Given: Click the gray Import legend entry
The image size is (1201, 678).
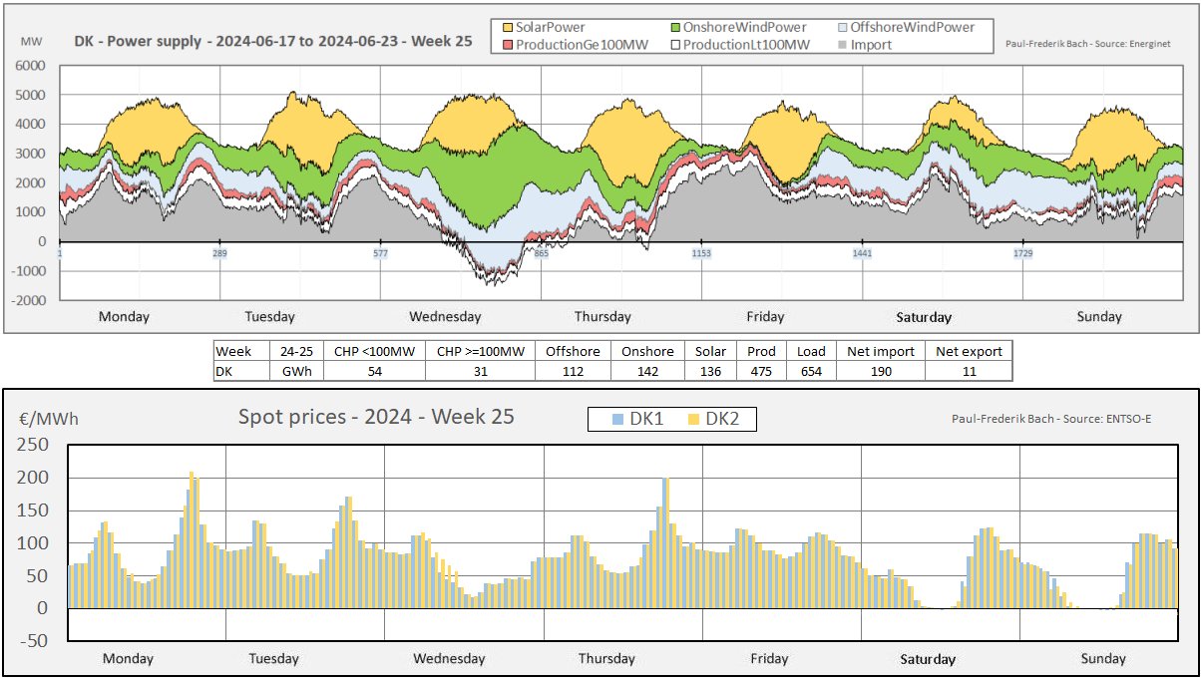Looking at the screenshot, I should (871, 44).
